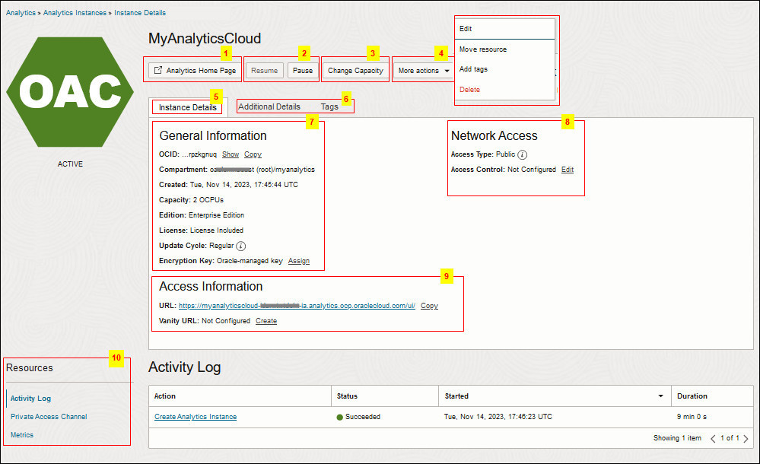Click the external link icon on Analytics Home Page
The width and height of the screenshot is (760, 464).
tap(158, 68)
